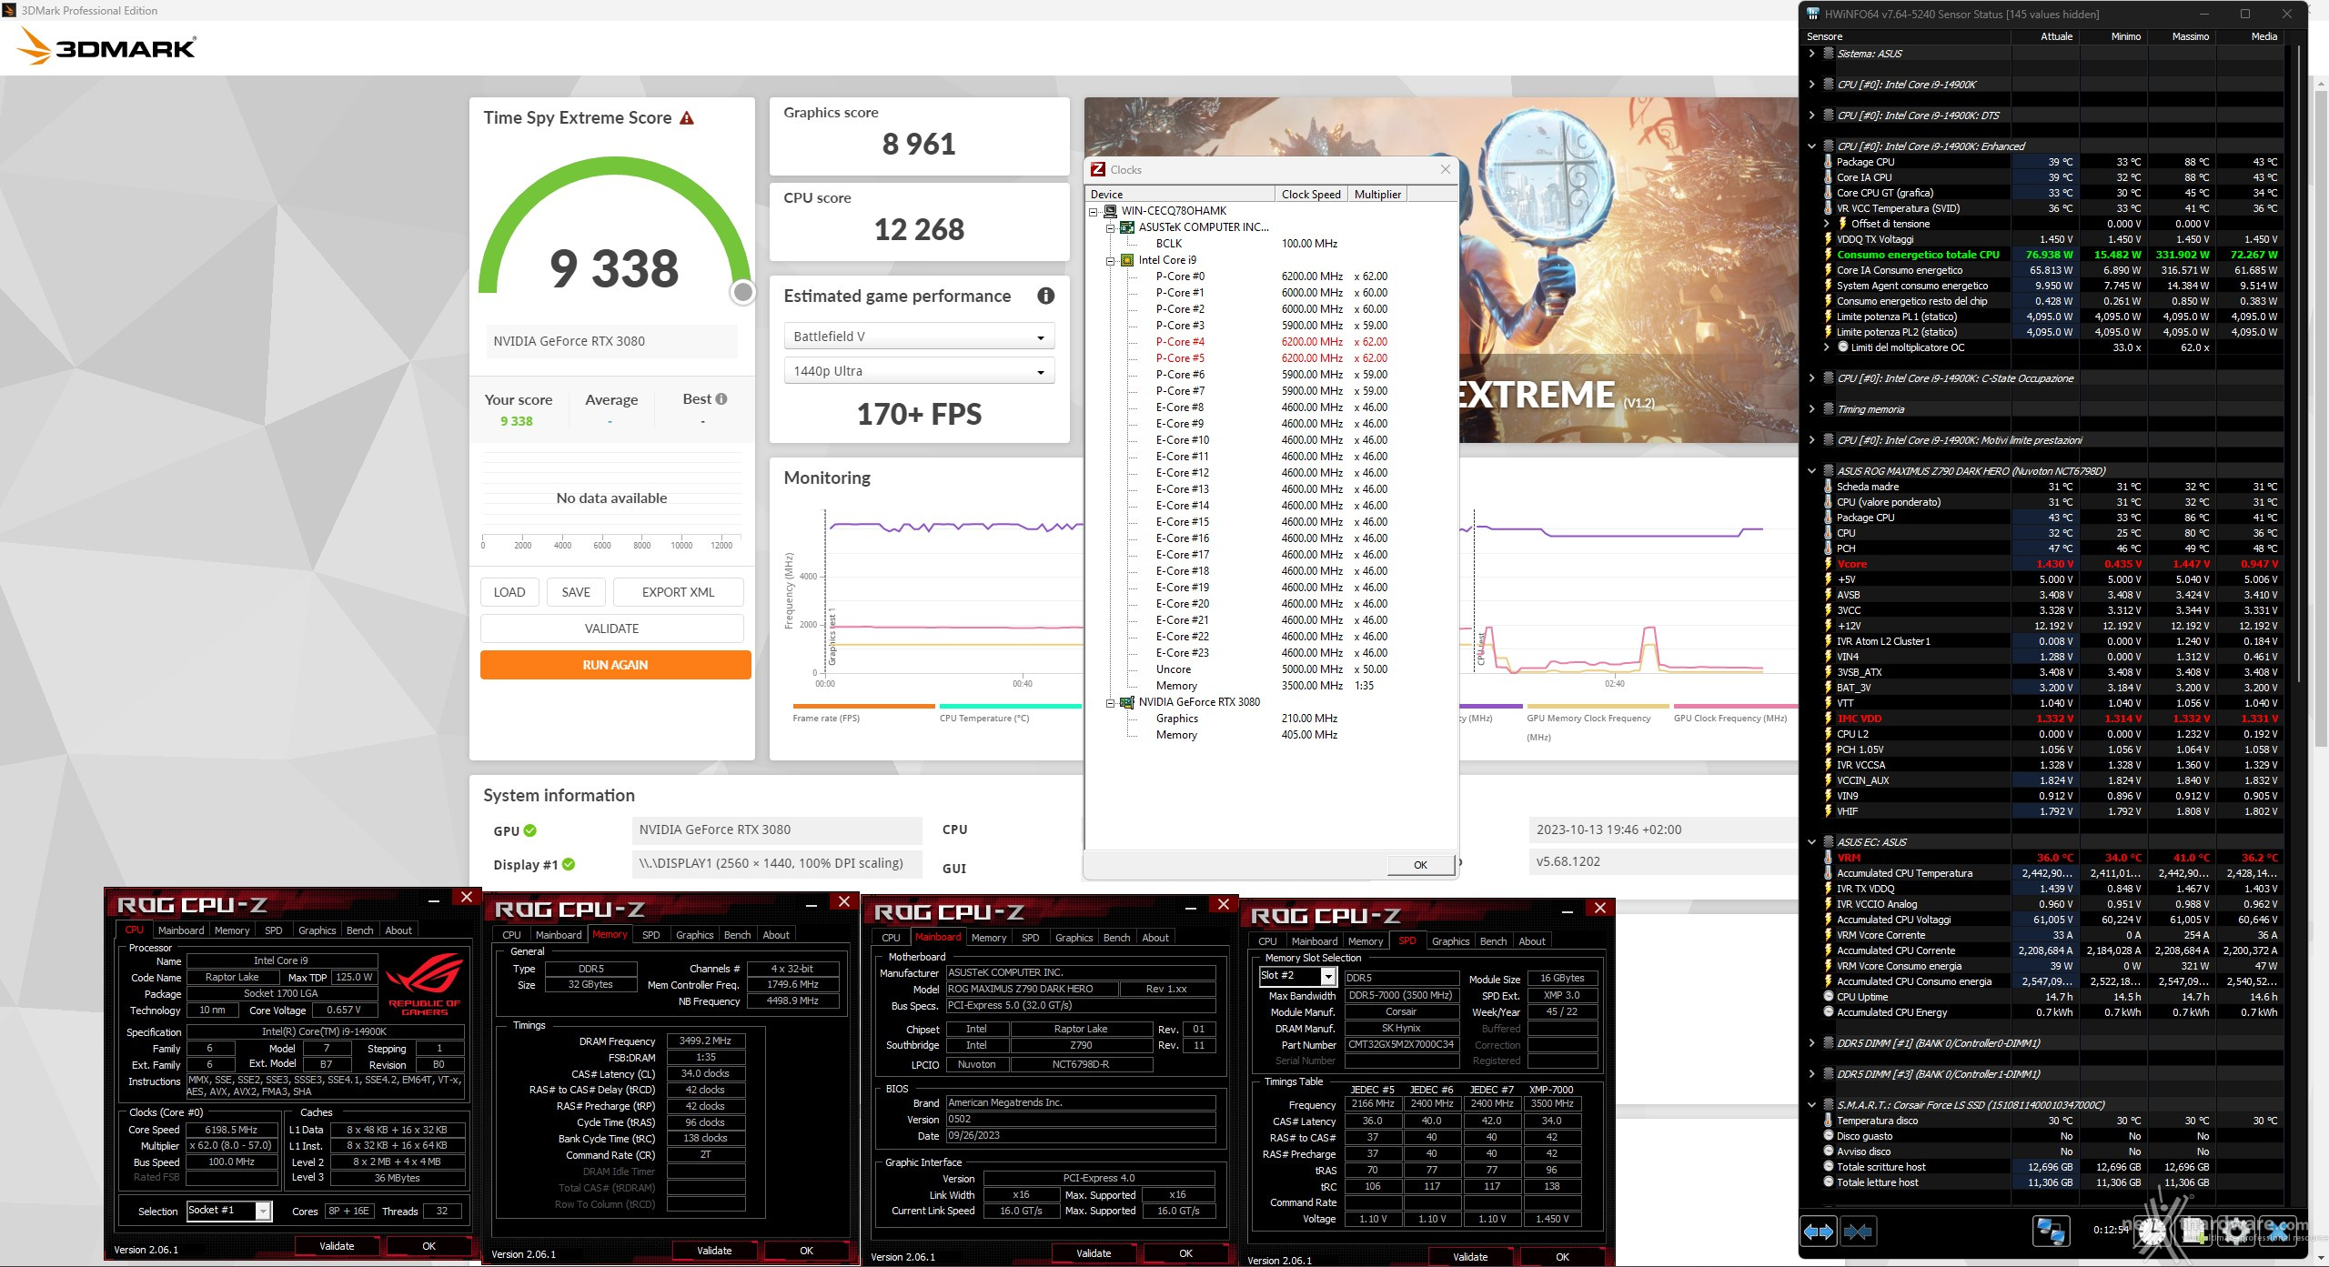The width and height of the screenshot is (2329, 1267).
Task: Click the computer icon beside WIN-CECQ78OHAMK in Clocks
Action: (1110, 211)
